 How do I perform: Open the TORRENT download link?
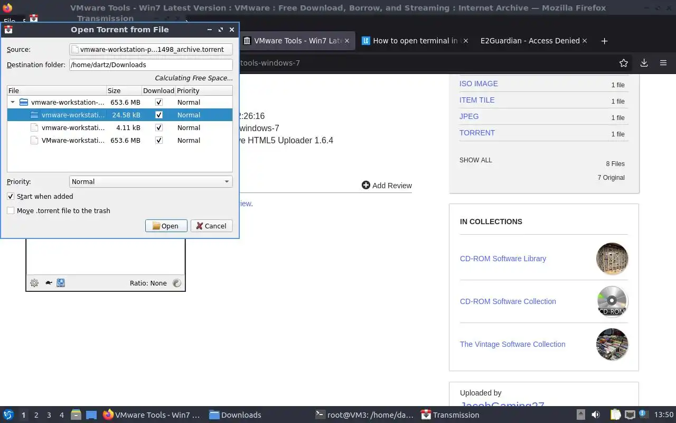477,133
